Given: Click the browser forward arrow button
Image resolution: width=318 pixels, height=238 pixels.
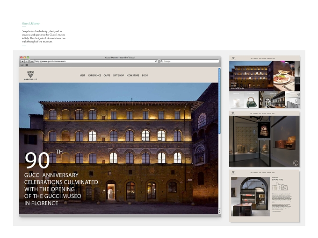Looking at the screenshot, I should pos(27,61).
